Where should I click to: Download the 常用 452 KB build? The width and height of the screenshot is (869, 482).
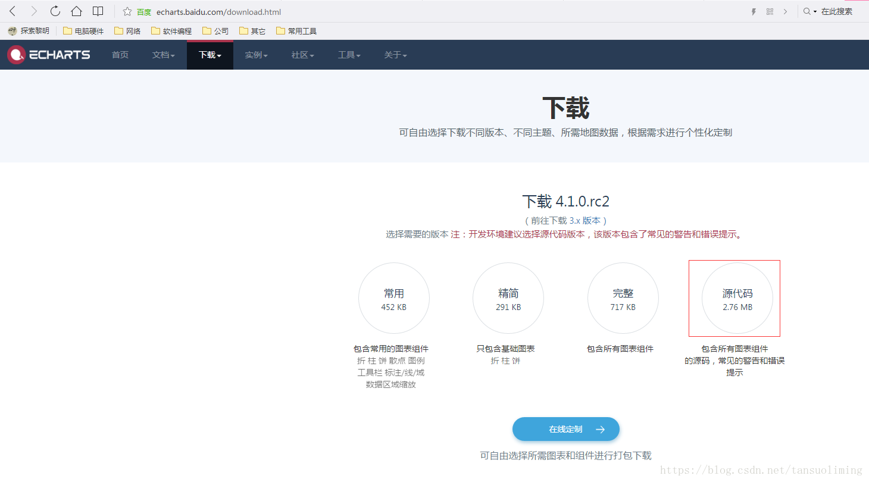(x=394, y=298)
